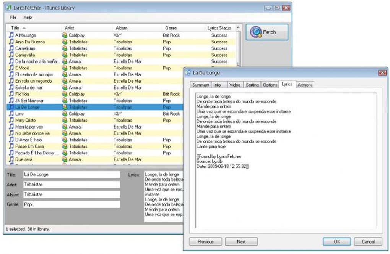Open the File menu
The image size is (390, 254).
pyautogui.click(x=13, y=18)
